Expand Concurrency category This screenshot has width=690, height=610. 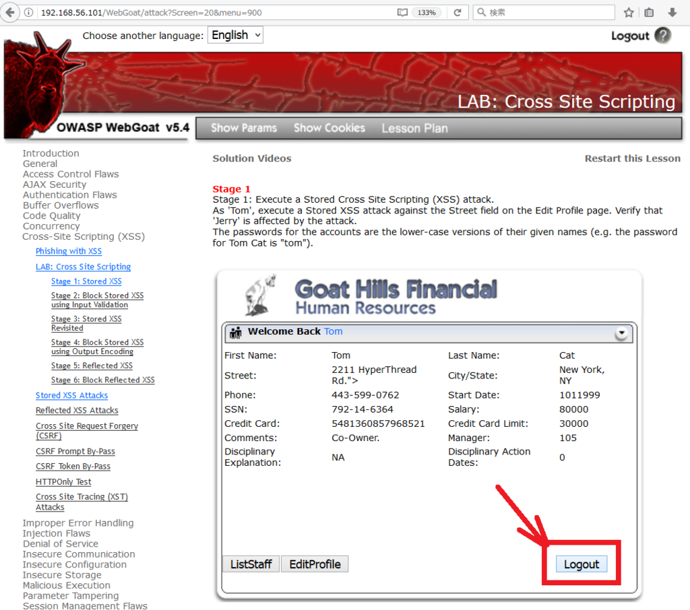tap(51, 226)
